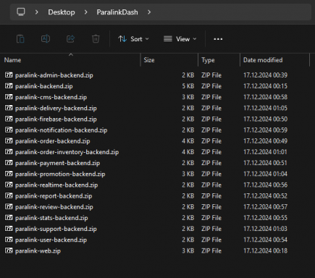Click zip icon of paralink-review-backend.zip
The height and width of the screenshot is (278, 315).
9,206
